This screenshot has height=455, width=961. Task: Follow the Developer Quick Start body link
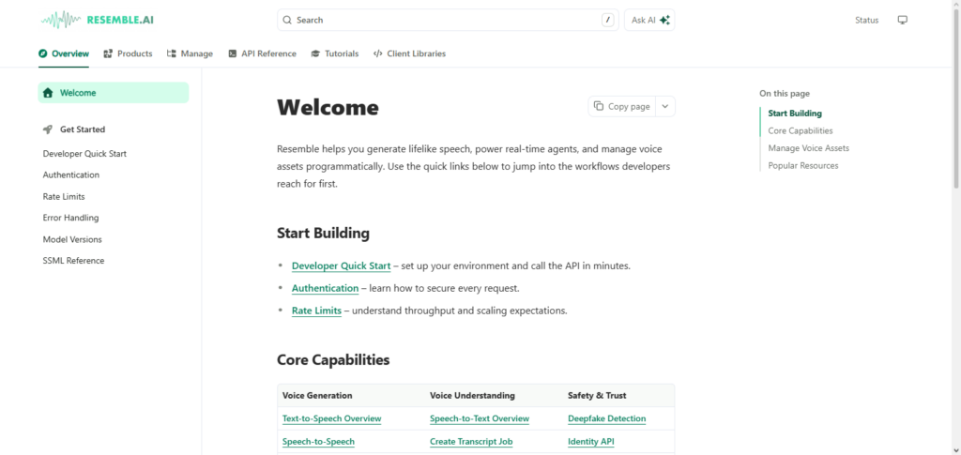click(x=341, y=266)
